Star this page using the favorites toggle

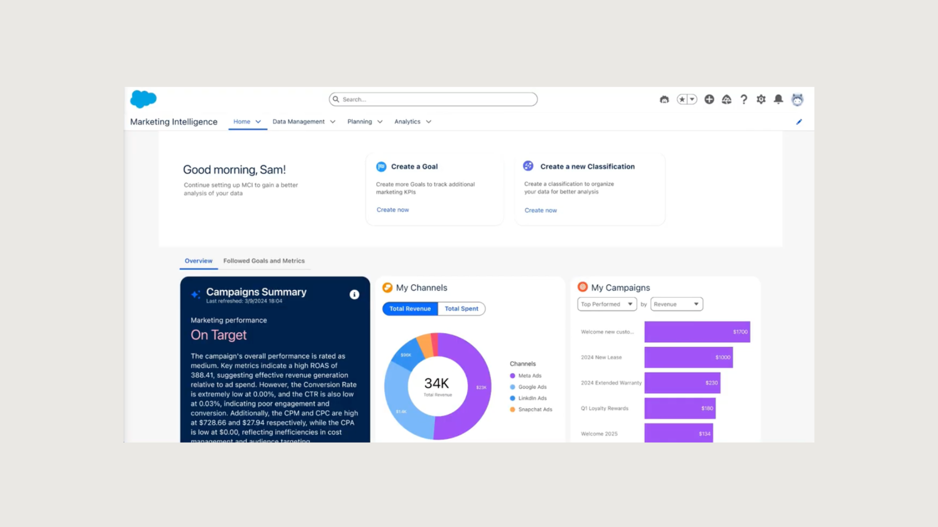pos(682,99)
